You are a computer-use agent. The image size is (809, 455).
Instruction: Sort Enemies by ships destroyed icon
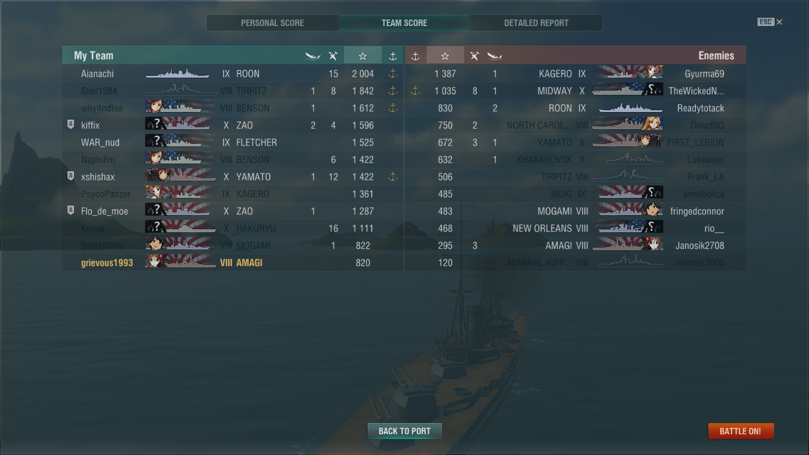click(495, 56)
